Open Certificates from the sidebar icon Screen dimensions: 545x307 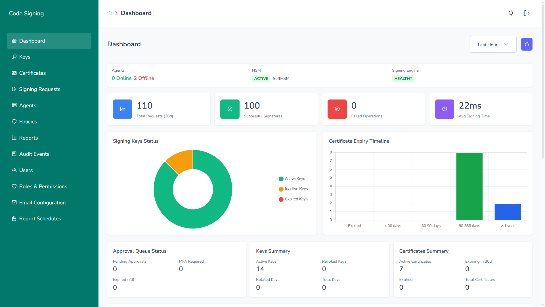pyautogui.click(x=14, y=73)
